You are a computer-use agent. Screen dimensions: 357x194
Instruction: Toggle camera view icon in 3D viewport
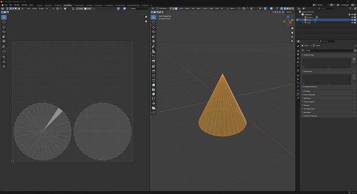click(x=292, y=37)
